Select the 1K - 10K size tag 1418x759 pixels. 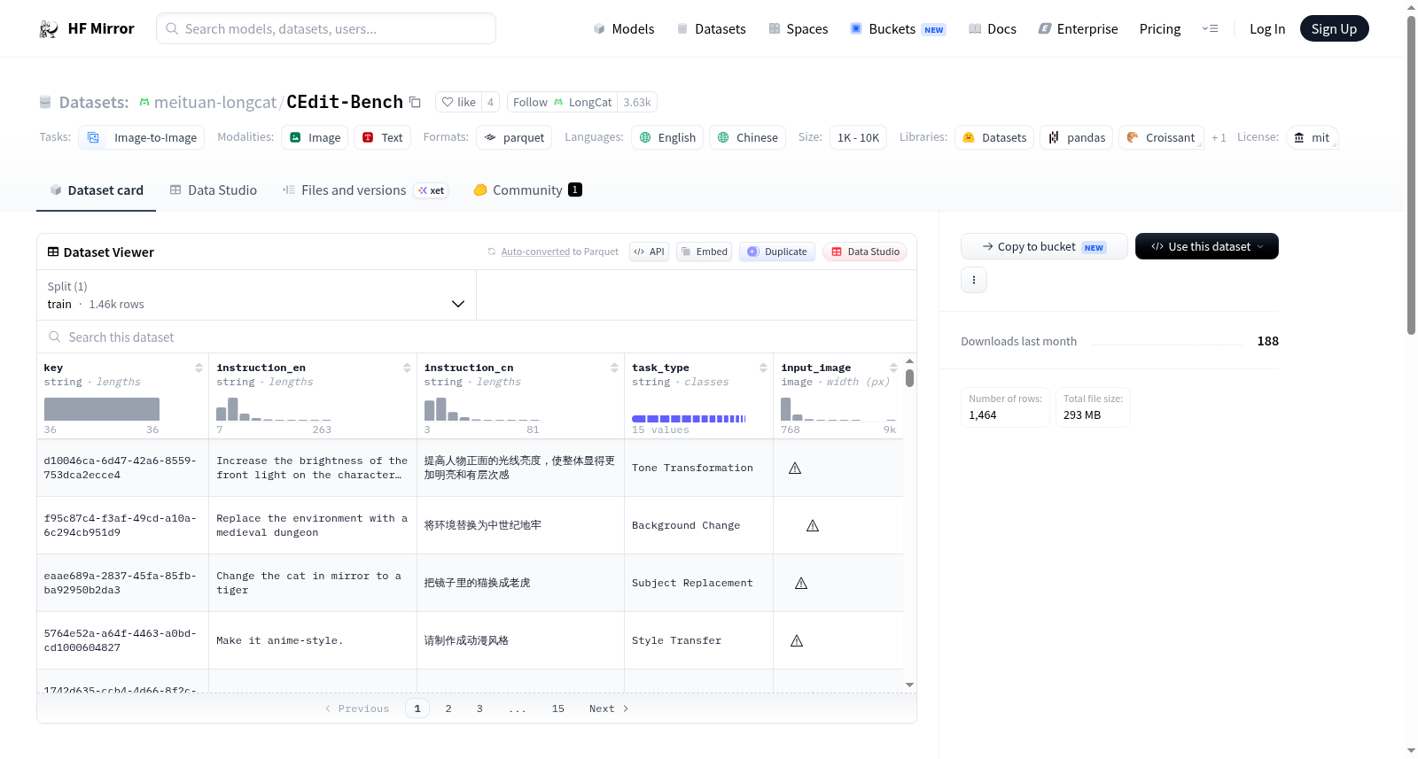click(858, 137)
